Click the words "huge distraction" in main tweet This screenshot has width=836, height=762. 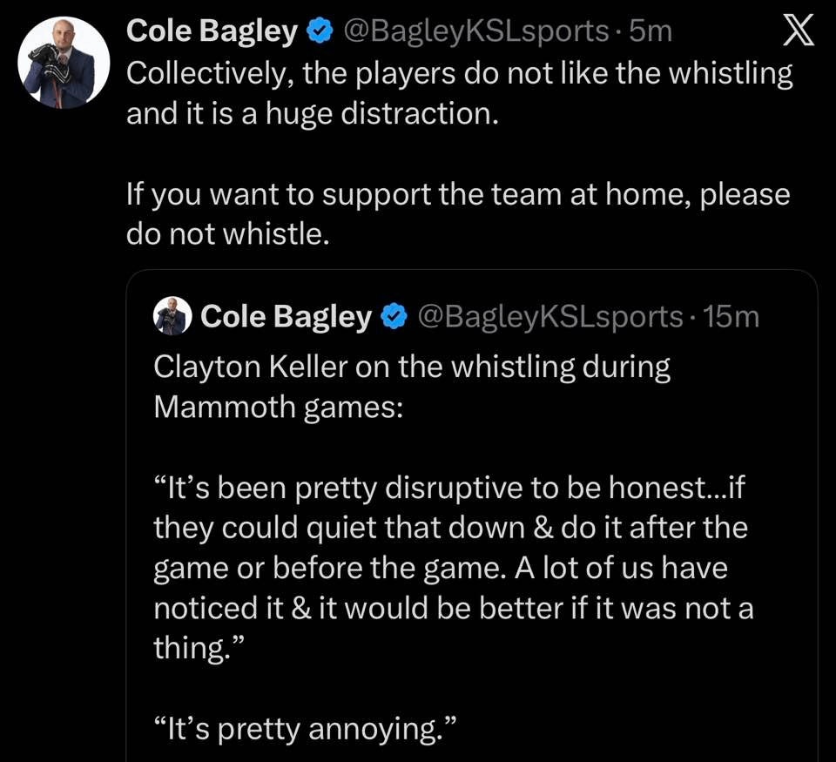[376, 114]
